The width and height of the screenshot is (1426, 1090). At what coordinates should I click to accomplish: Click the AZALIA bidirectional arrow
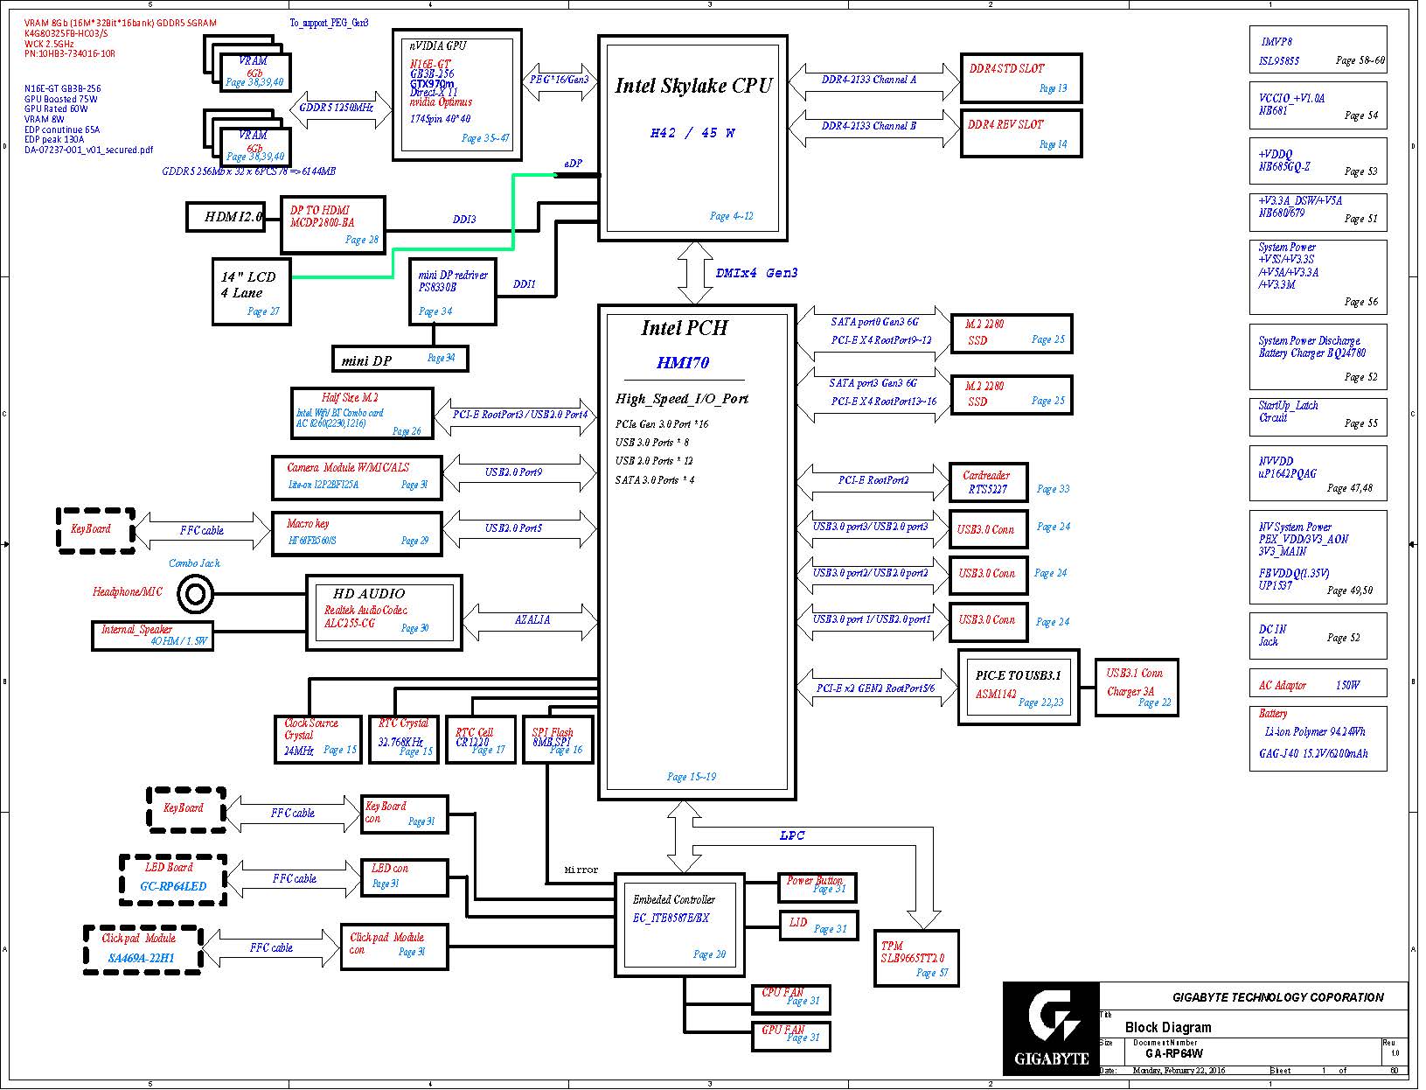(531, 620)
